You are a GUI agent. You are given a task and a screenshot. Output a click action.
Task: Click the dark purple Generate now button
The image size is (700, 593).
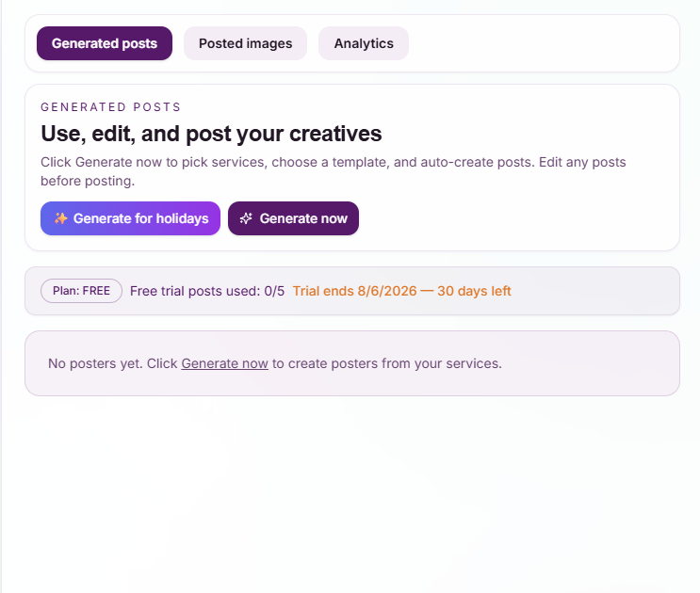pyautogui.click(x=293, y=218)
